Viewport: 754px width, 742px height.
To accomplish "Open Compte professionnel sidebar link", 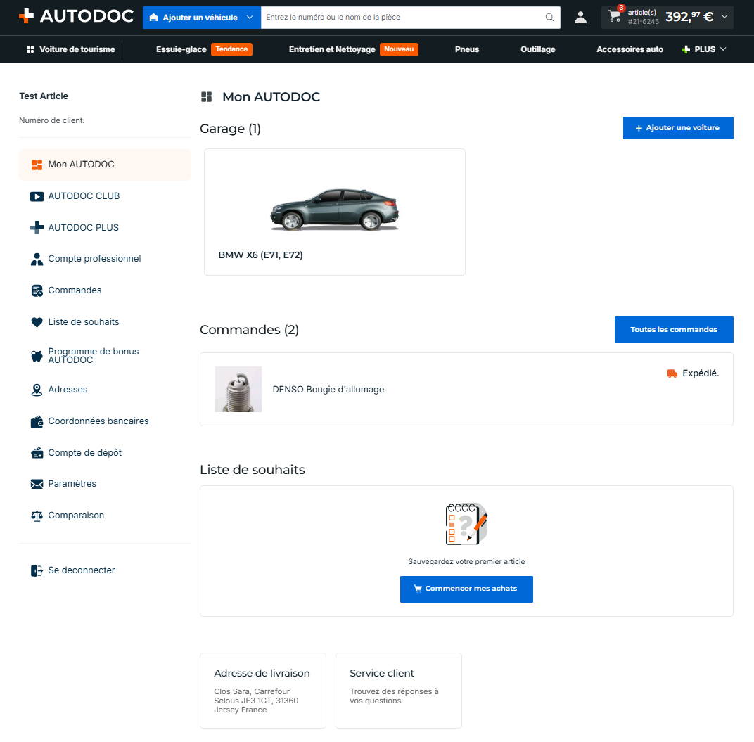I will pos(94,259).
